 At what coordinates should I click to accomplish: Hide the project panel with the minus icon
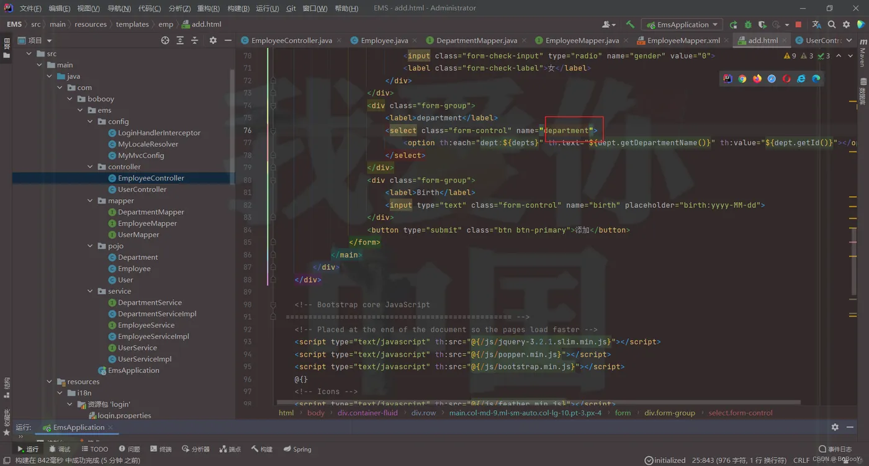[x=228, y=40]
